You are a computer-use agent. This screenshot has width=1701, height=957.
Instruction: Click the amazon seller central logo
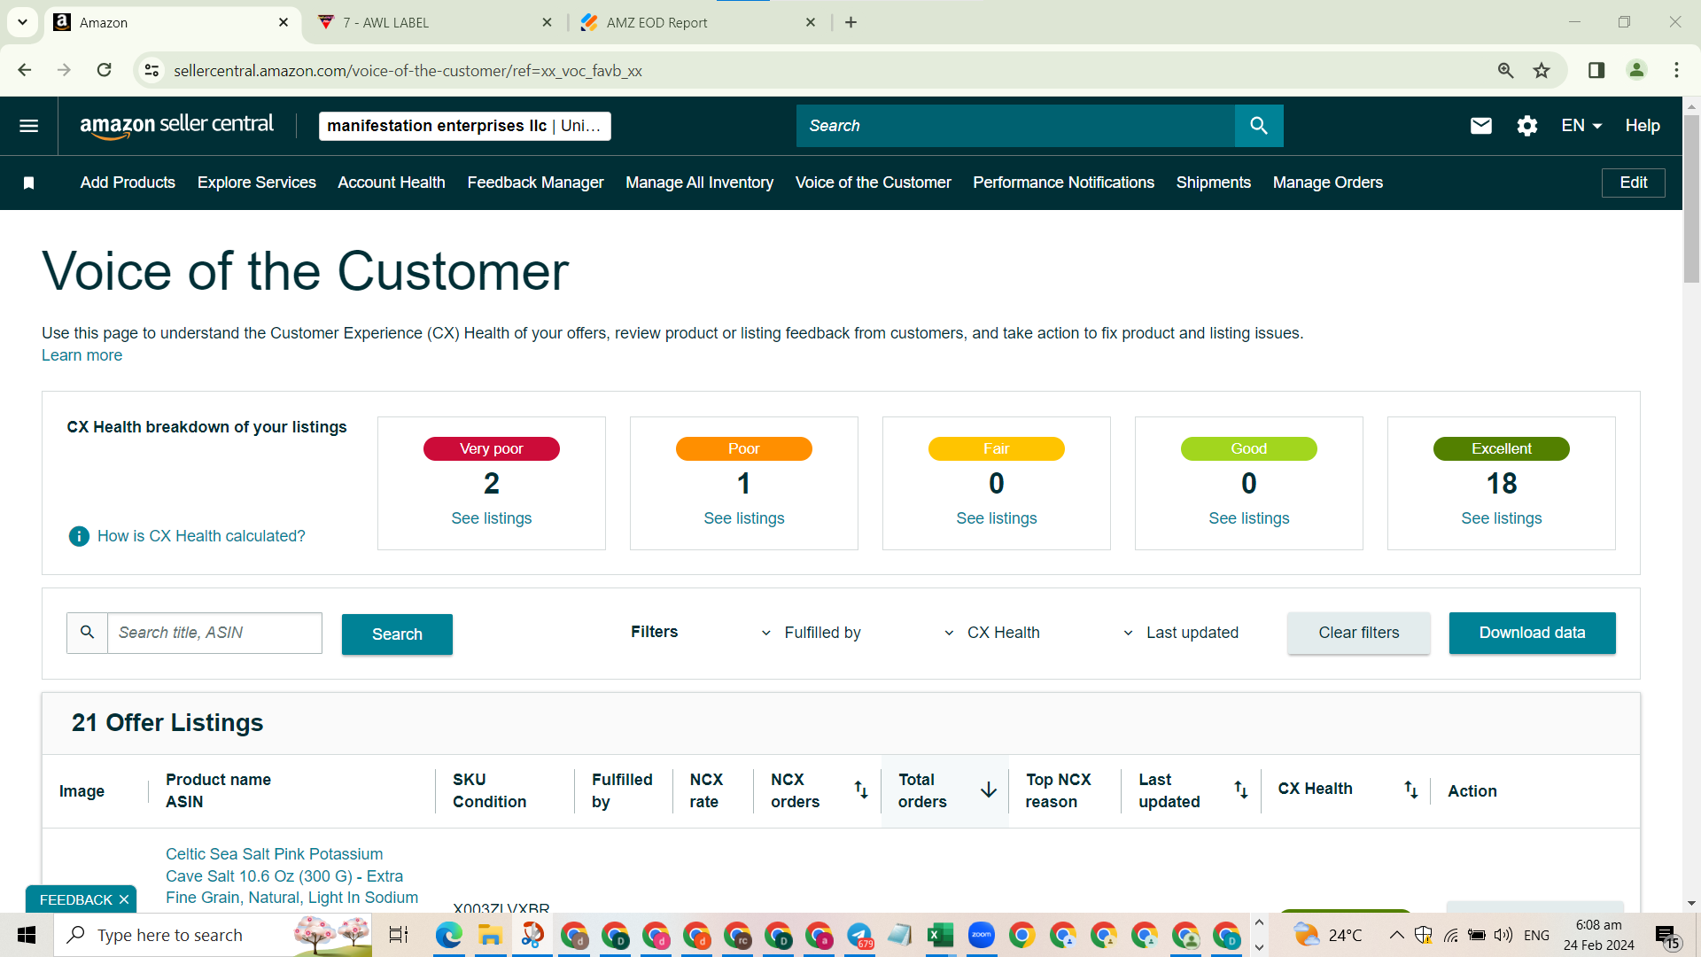coord(176,126)
